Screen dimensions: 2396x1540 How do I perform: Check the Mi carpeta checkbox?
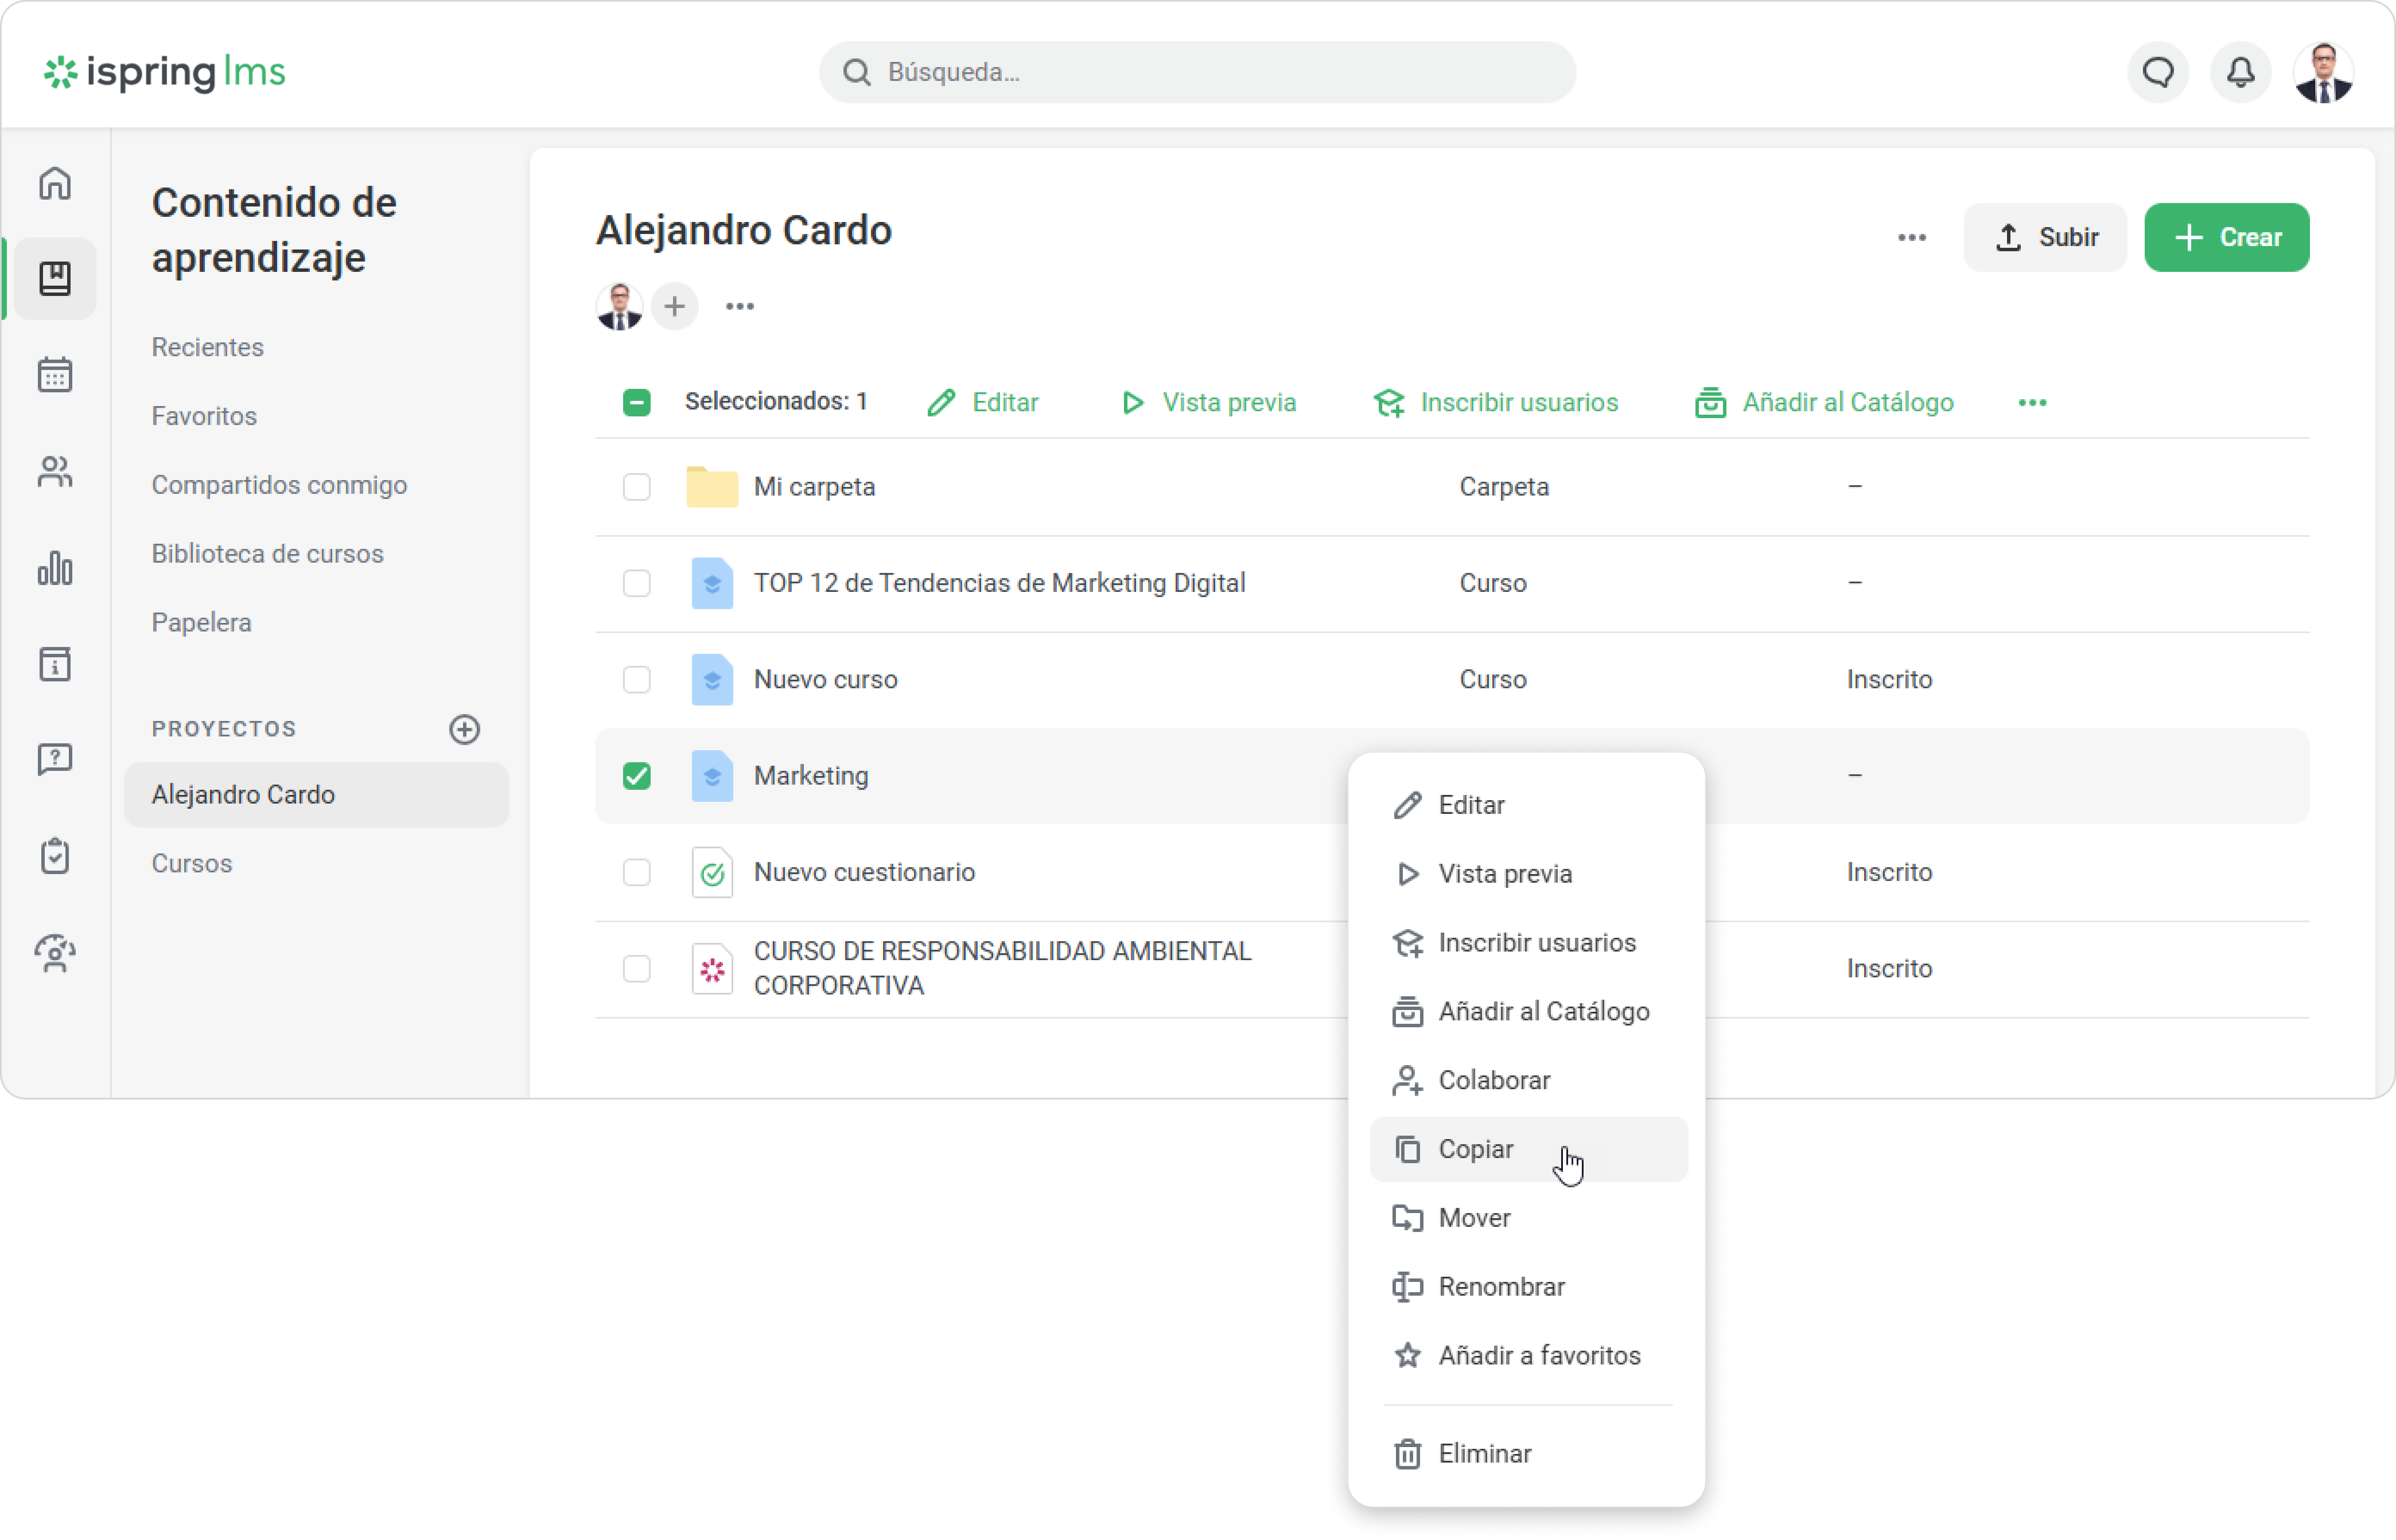pyautogui.click(x=636, y=487)
